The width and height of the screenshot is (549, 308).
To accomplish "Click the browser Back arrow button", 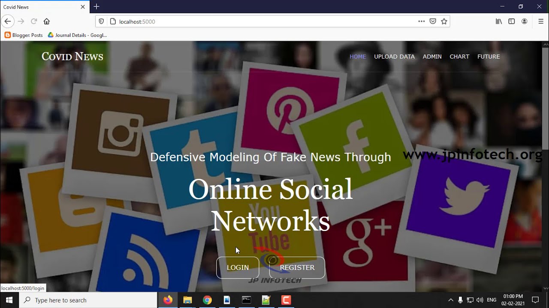I will point(8,21).
